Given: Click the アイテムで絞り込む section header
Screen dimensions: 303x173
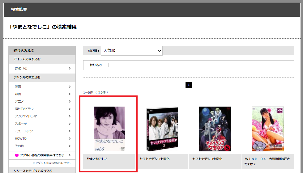Looking at the screenshot, I should (42, 59).
